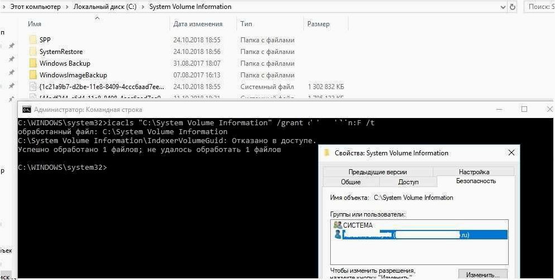Select the Безопасность tab
Viewport: 555px width, 280px height.
tap(476, 181)
